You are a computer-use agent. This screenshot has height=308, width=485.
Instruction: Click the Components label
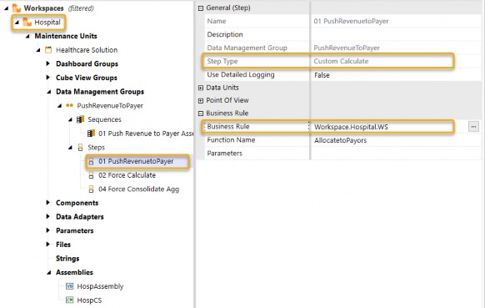[77, 203]
